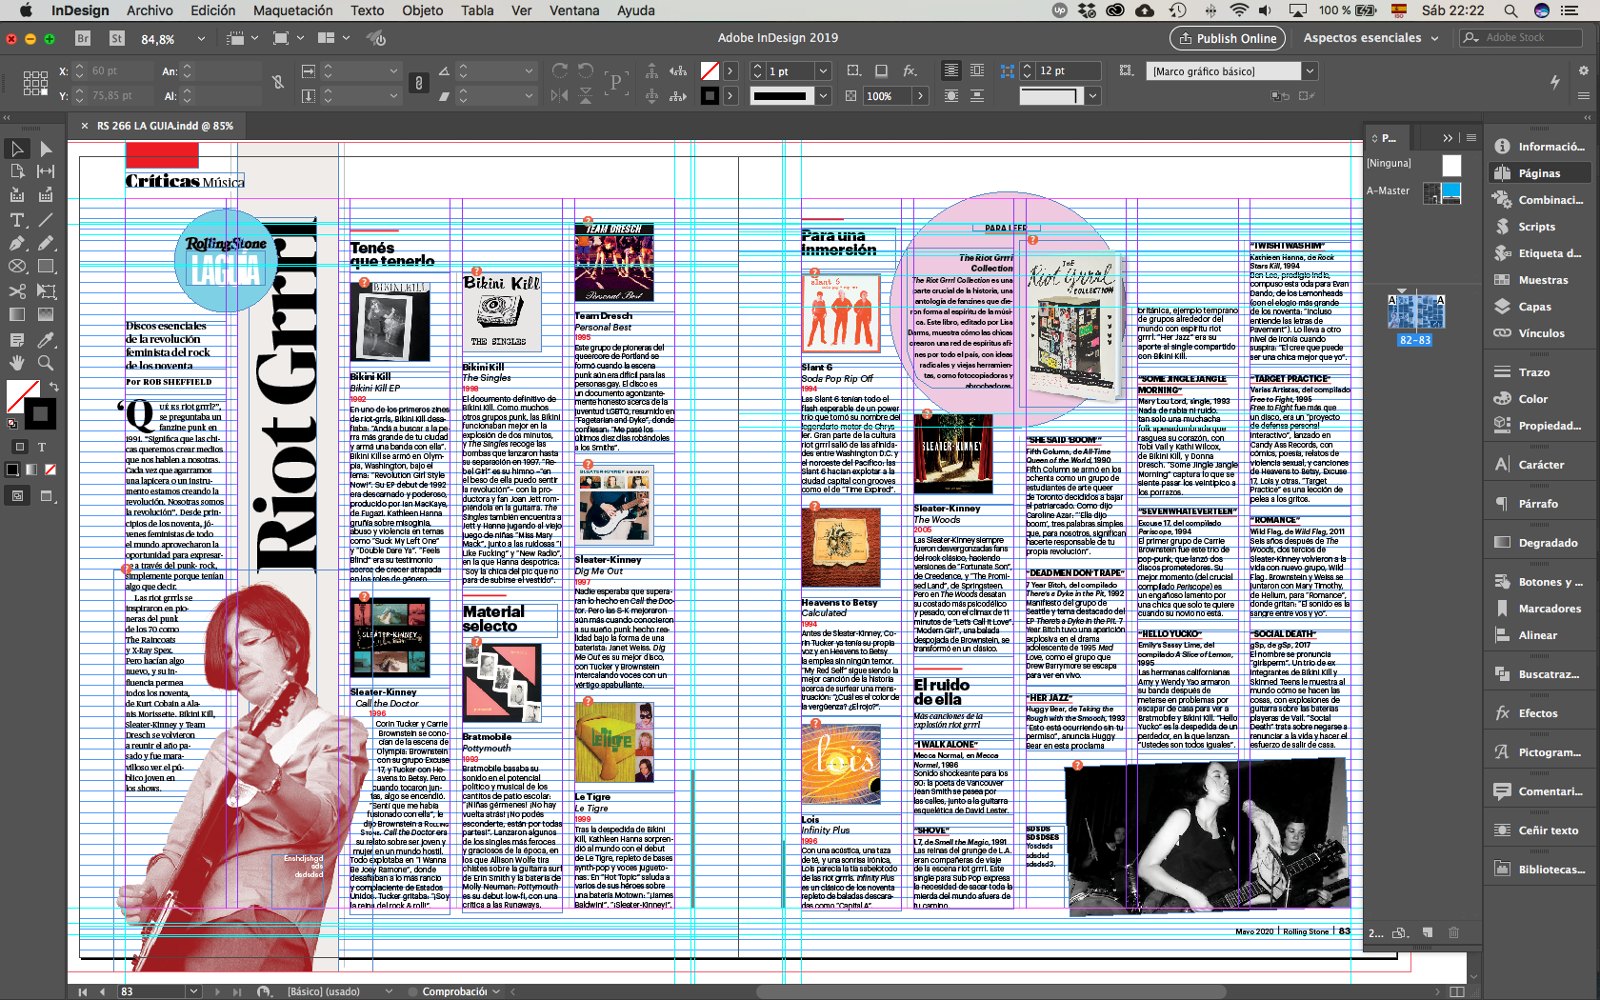Click the effects fx icon in control bar
The width and height of the screenshot is (1600, 1000).
910,70
